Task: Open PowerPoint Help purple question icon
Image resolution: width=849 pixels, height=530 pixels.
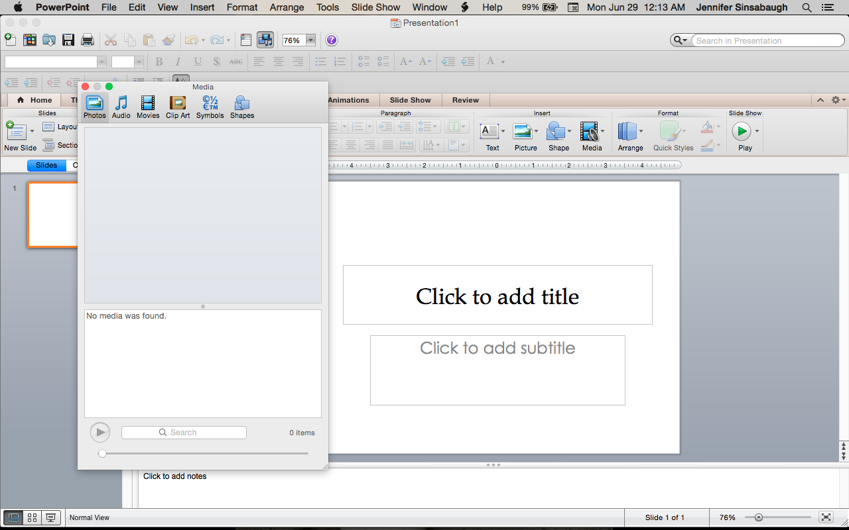Action: pos(332,40)
